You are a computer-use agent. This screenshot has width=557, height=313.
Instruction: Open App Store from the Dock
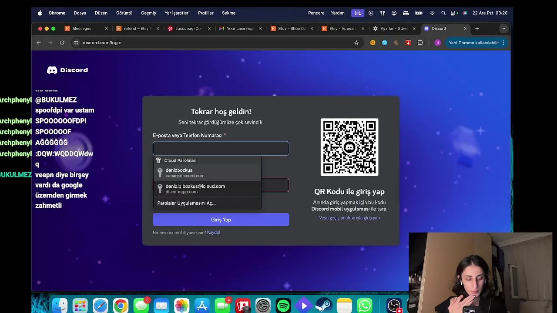click(202, 306)
